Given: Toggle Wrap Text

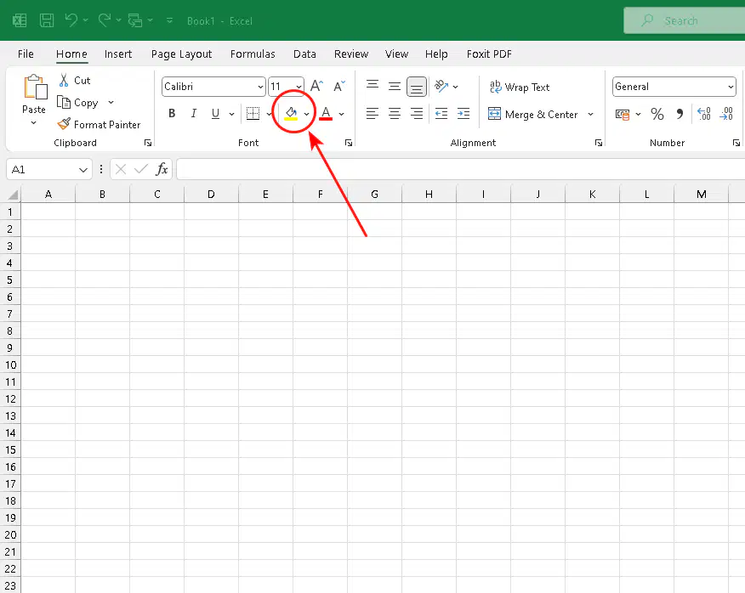Looking at the screenshot, I should 520,87.
